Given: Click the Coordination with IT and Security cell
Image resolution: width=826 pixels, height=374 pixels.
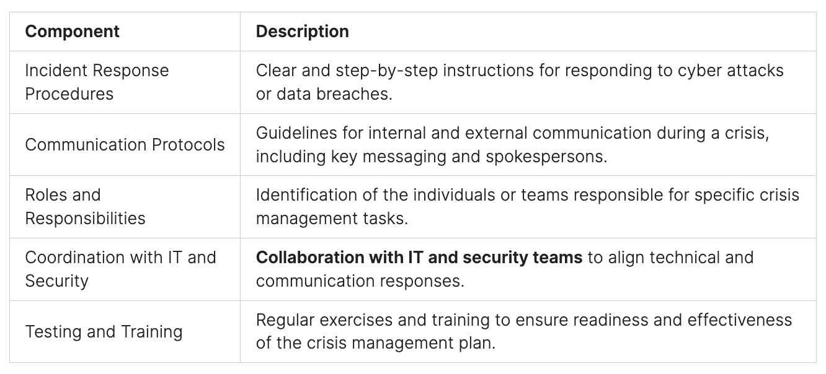Looking at the screenshot, I should tap(120, 269).
